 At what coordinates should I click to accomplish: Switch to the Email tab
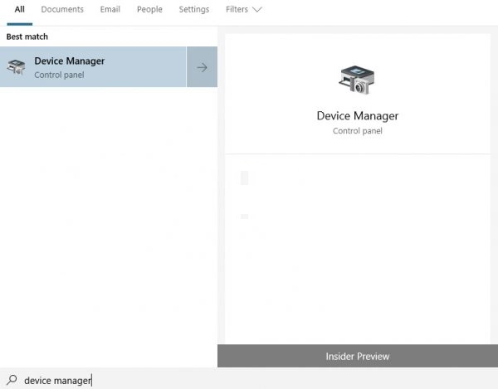110,9
